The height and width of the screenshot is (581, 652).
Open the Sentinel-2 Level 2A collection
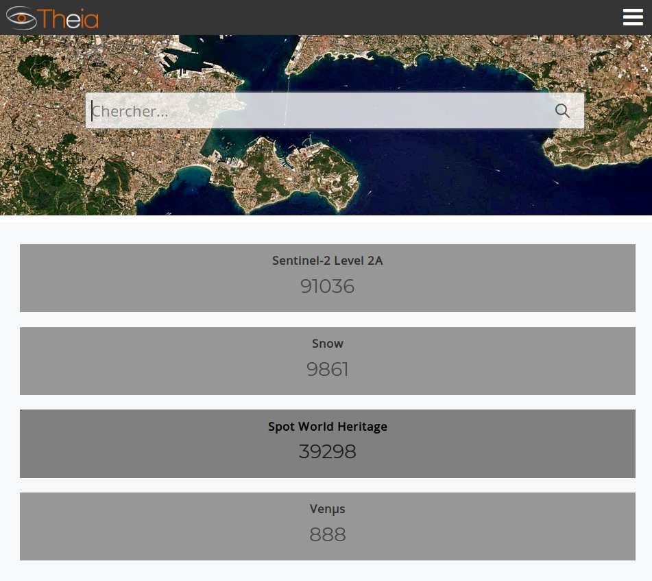pos(328,278)
